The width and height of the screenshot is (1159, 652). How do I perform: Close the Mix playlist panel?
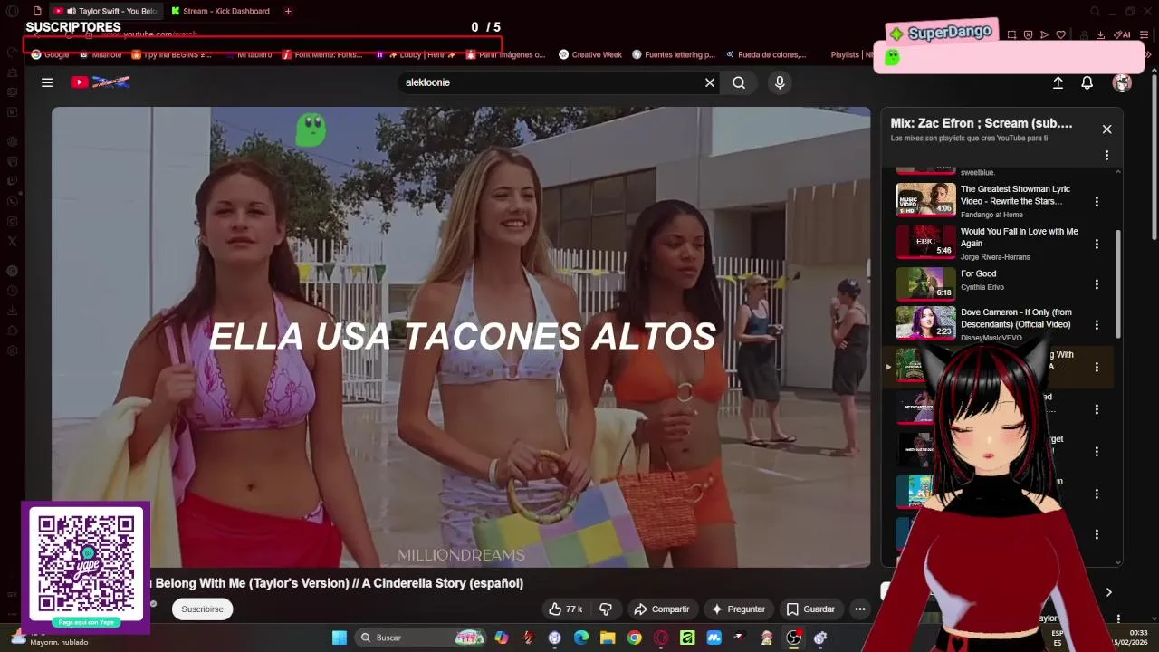click(x=1106, y=129)
